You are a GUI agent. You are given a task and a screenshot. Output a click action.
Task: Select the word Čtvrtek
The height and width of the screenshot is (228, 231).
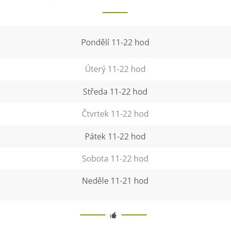pos(95,114)
